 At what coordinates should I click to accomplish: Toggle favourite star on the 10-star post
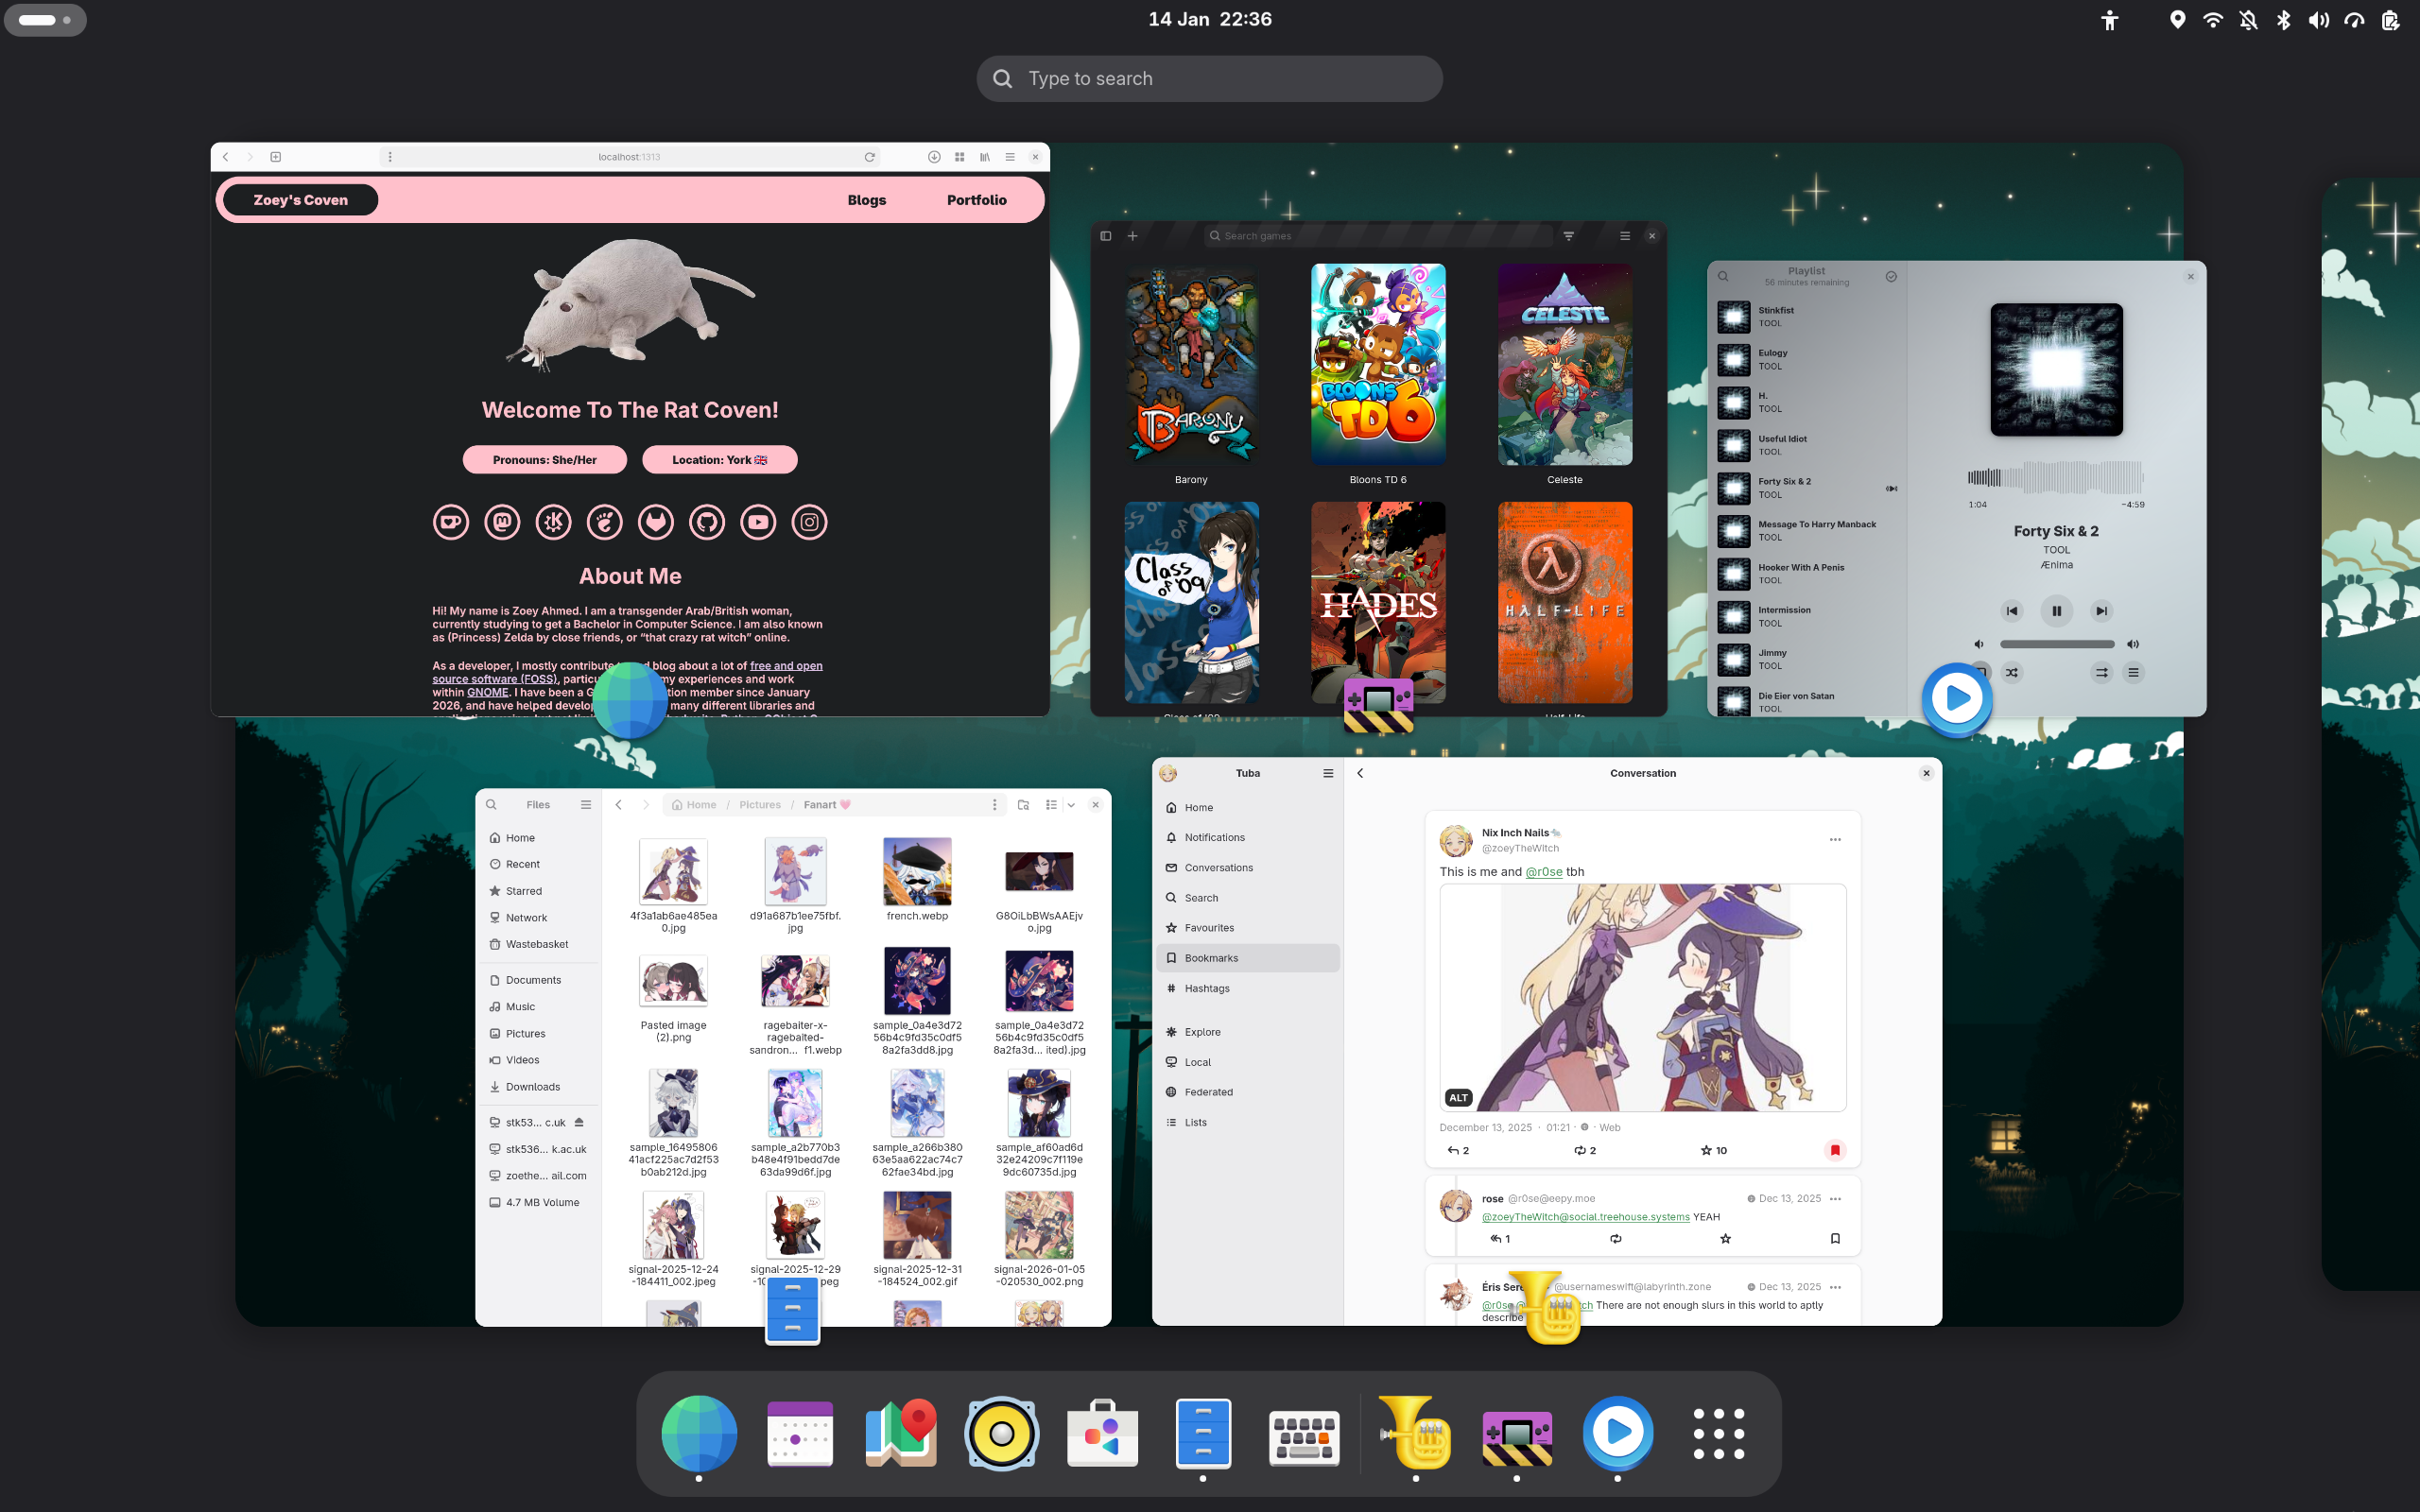(x=1706, y=1151)
